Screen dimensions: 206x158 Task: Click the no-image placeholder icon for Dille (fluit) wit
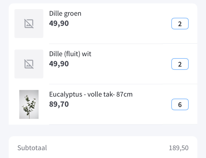29,64
